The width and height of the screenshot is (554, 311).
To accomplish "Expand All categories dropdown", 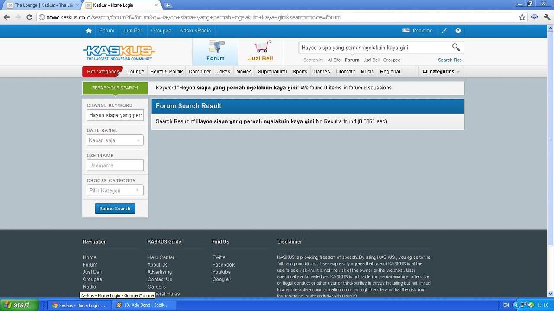I will coord(441,72).
